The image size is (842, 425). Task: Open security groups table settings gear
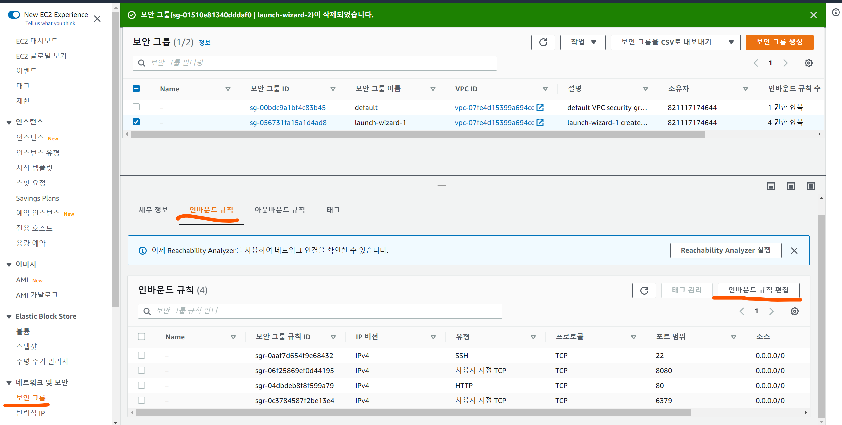click(808, 63)
